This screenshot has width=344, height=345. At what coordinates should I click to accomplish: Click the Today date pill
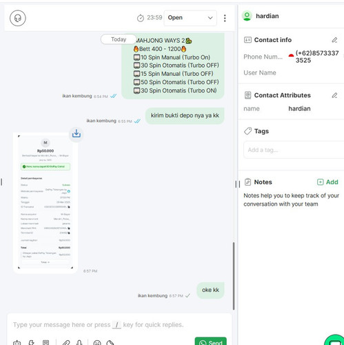(119, 39)
